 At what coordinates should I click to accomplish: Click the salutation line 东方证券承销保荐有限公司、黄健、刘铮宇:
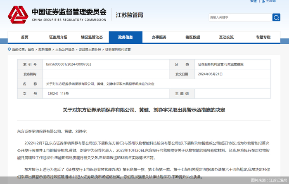tap(52, 131)
